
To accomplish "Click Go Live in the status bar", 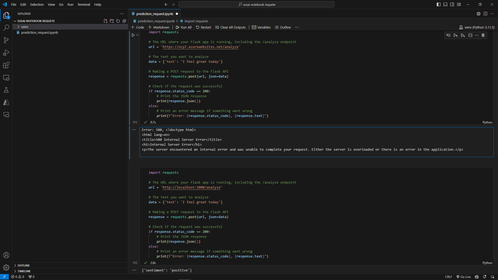I will click(x=464, y=277).
